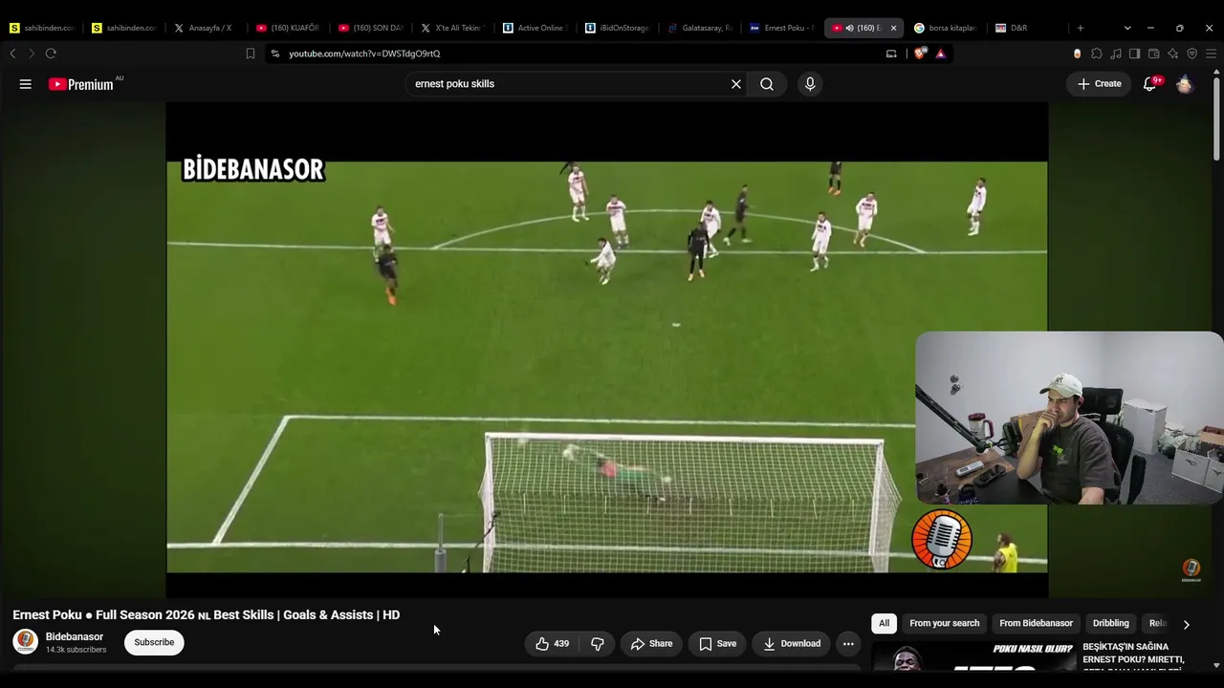Mute the playing YouTube tab's audio

849,28
